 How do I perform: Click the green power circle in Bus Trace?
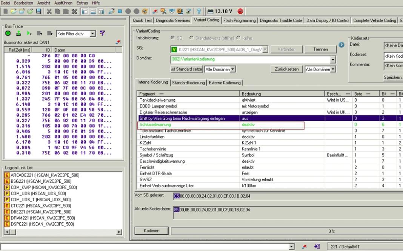8,33
